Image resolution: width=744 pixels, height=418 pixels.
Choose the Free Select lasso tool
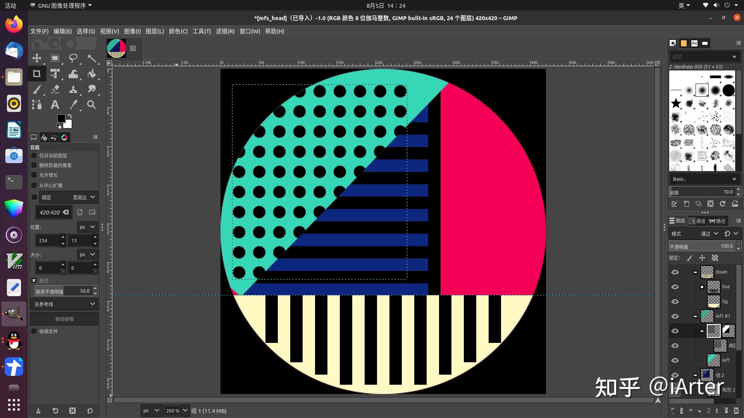73,58
